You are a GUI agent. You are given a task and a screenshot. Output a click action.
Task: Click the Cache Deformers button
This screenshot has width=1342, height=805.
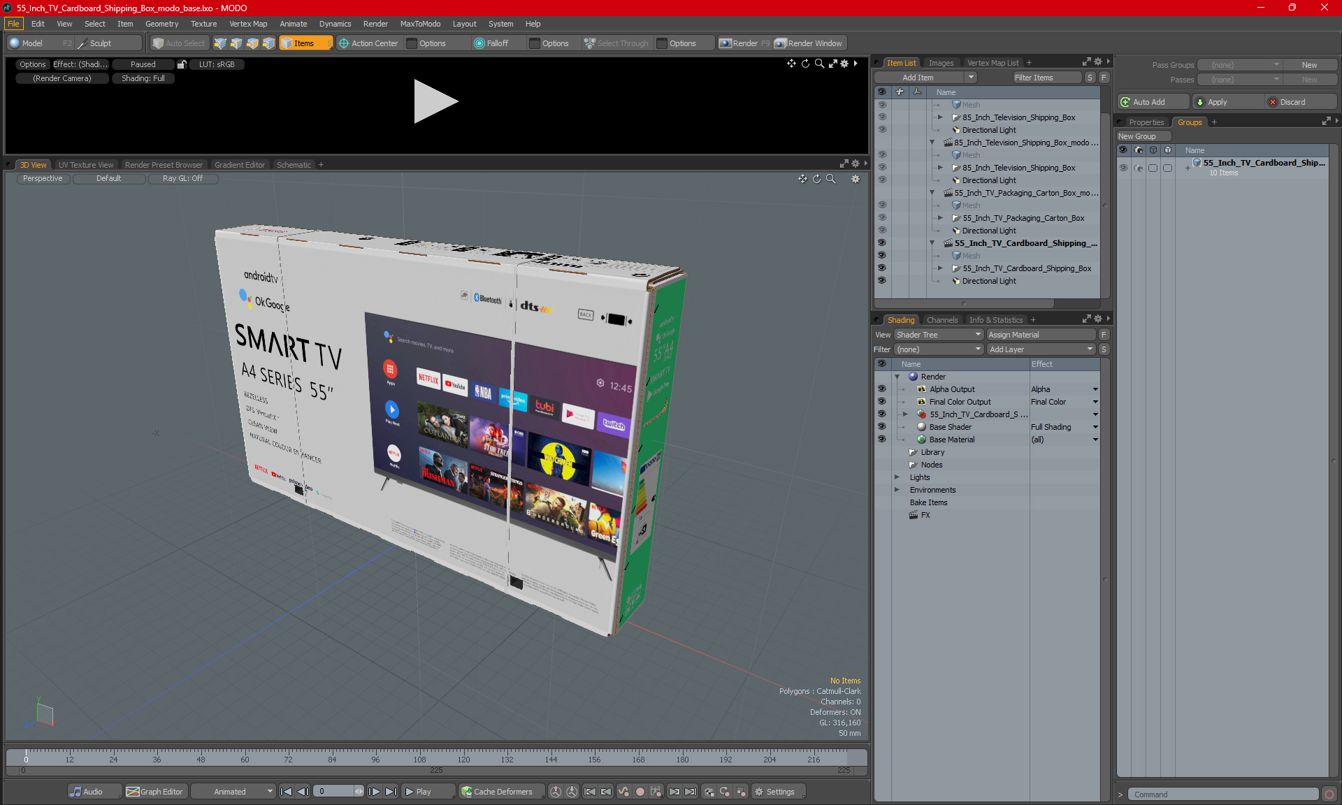coord(497,792)
